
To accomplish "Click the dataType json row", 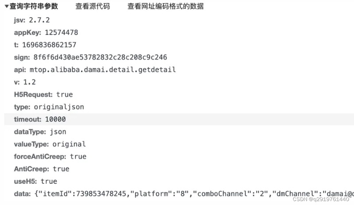I will pos(40,132).
